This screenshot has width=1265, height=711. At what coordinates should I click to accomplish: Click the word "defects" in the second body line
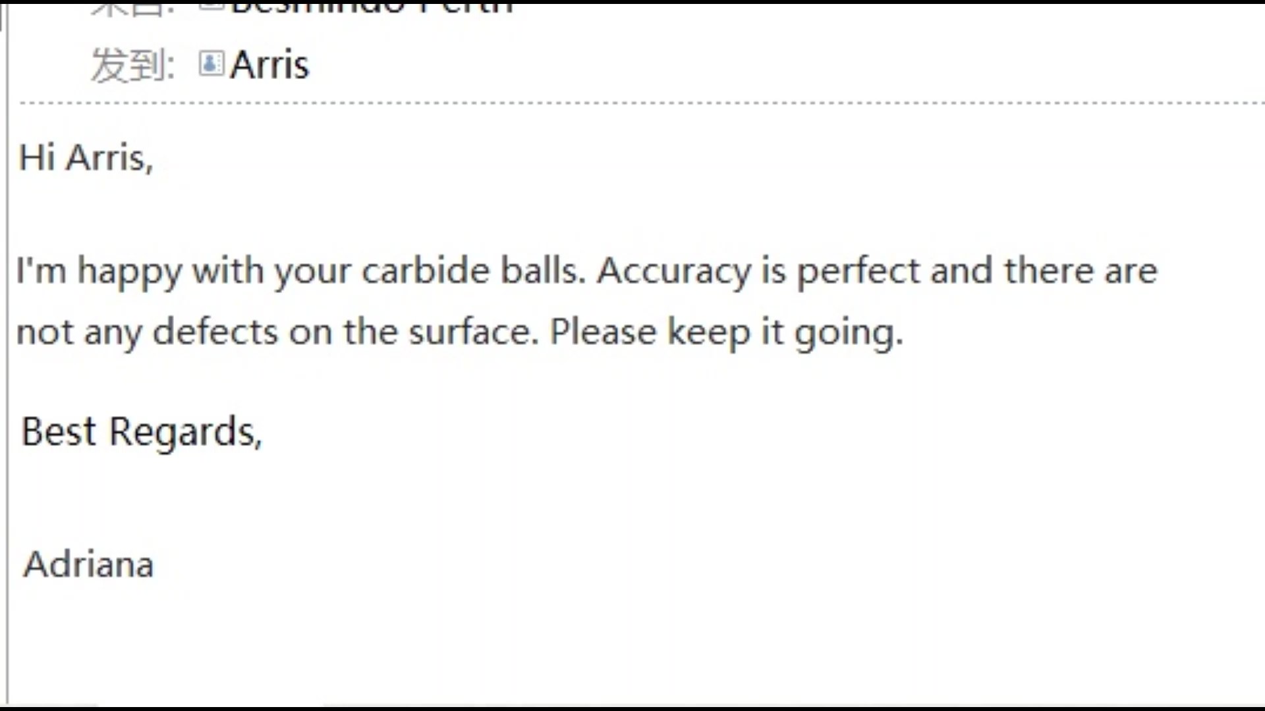click(x=215, y=331)
